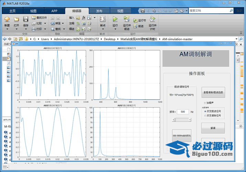Viewport: 246px width, 172px height.
Task: Select the 改变调制信号 radio button
Action: (206, 116)
